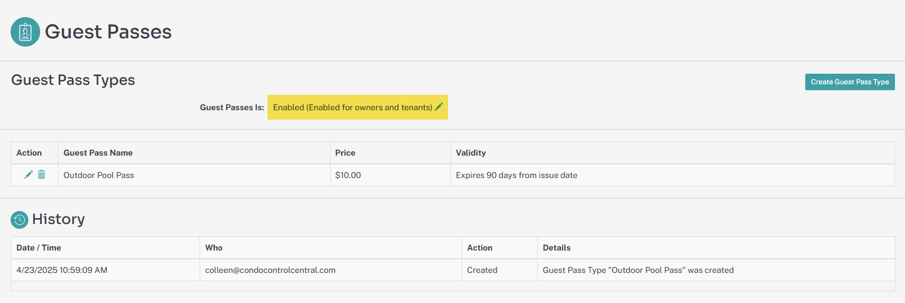Viewport: 905px width, 303px height.
Task: Delete the Outdoor Pool Pass trash icon
Action: tap(41, 174)
